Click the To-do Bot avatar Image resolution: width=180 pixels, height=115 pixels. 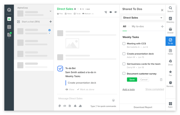(60, 69)
